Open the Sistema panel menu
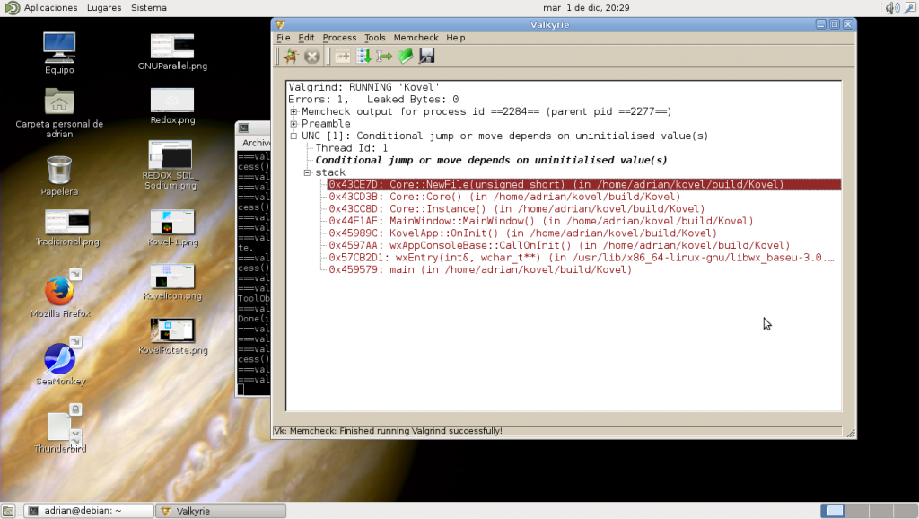 pyautogui.click(x=148, y=7)
